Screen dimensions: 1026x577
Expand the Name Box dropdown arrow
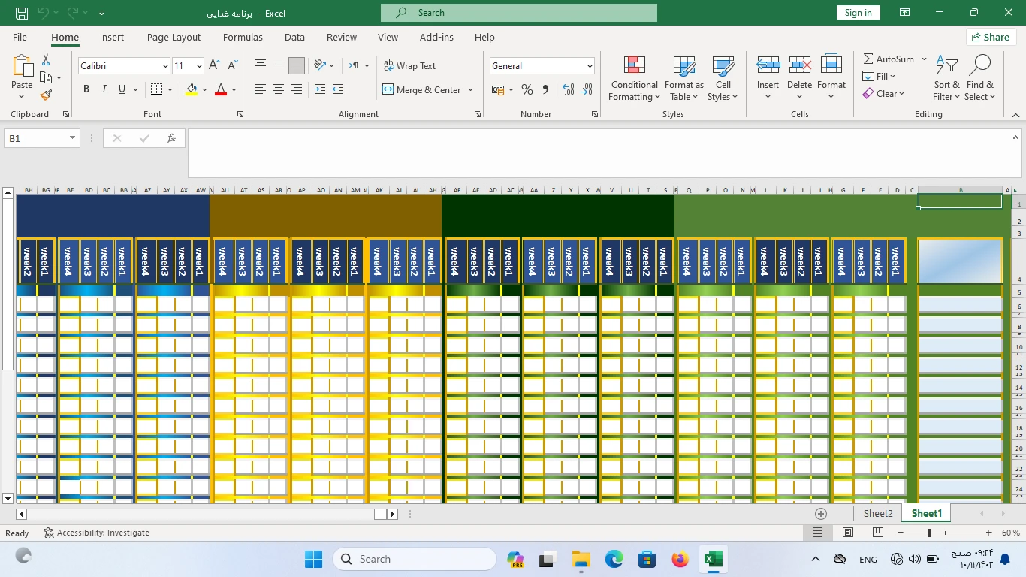[x=72, y=138]
